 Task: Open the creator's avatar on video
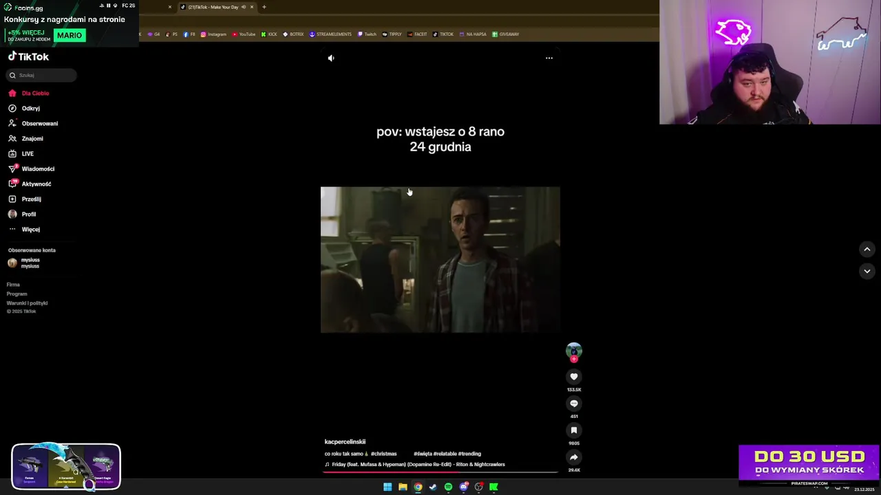coord(574,351)
